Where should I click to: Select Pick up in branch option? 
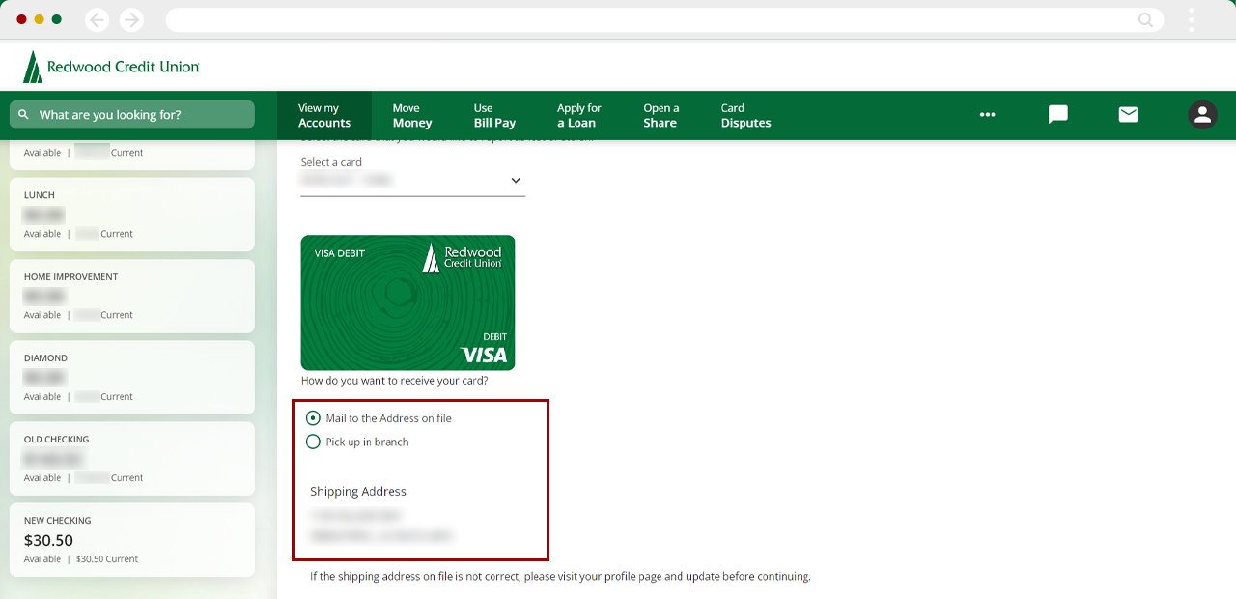point(357,442)
